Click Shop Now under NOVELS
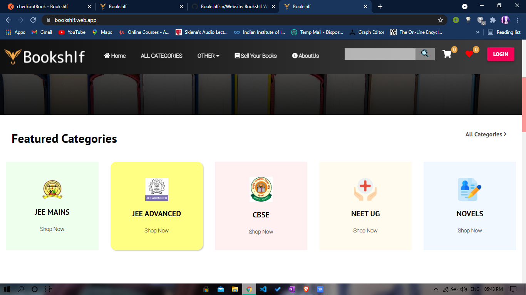 pos(470,230)
